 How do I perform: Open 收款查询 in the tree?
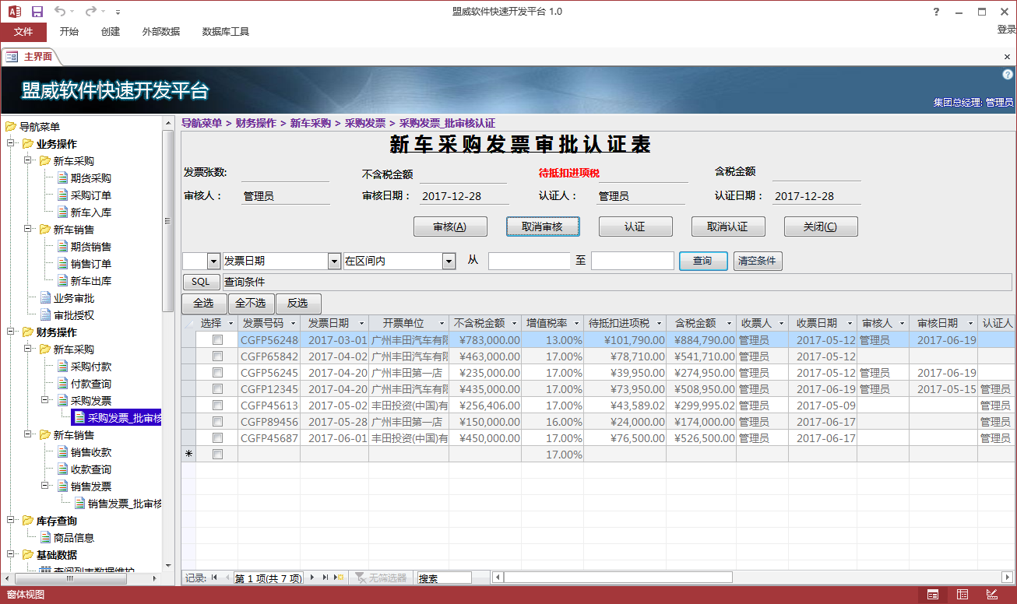tap(91, 469)
